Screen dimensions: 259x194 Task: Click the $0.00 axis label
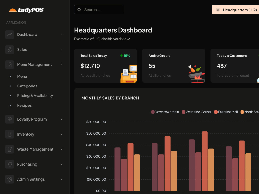coord(101,191)
